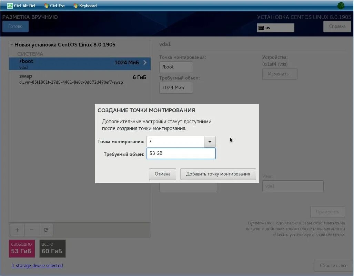
Task: Open mount point dropdown arrow in dialog
Action: (x=210, y=142)
